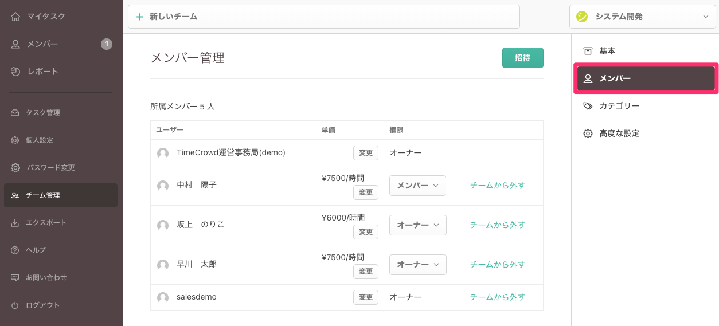Viewport: 719px width, 326px height.
Task: Open the role dropdown for 中村 陽子
Action: 417,186
